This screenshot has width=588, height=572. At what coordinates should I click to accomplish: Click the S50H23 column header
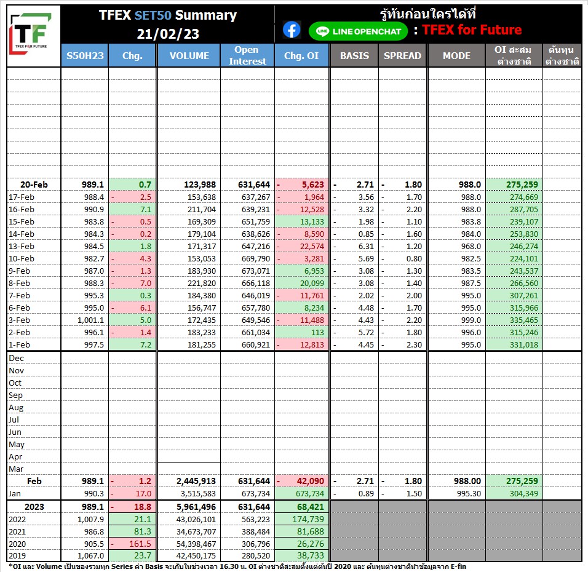click(85, 55)
